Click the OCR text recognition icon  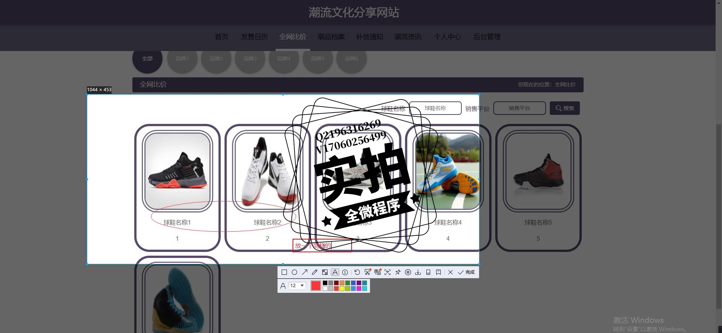tap(388, 272)
